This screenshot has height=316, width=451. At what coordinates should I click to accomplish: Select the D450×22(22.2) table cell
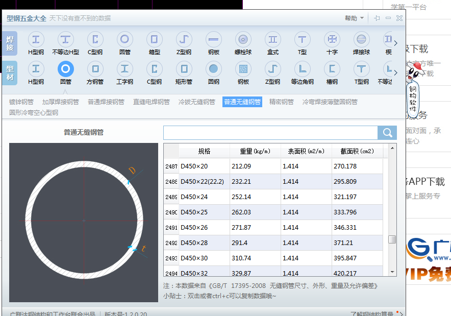click(204, 182)
